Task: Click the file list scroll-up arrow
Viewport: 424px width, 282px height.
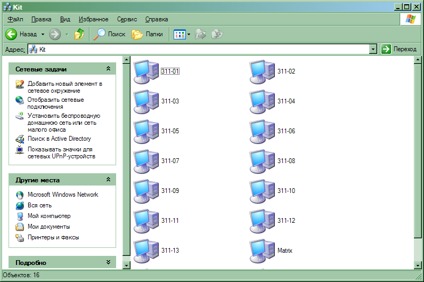Action: click(x=418, y=60)
